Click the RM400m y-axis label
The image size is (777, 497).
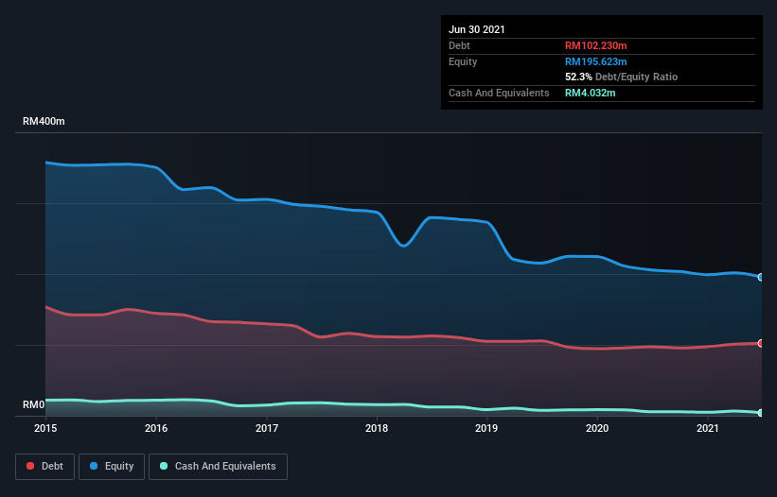(44, 121)
